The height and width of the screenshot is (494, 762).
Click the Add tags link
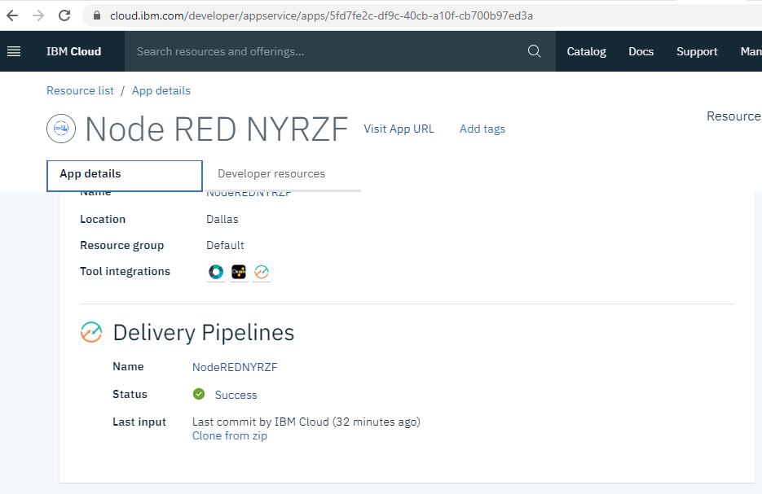tap(482, 129)
